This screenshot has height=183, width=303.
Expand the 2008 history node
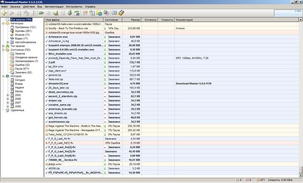tap(8, 107)
